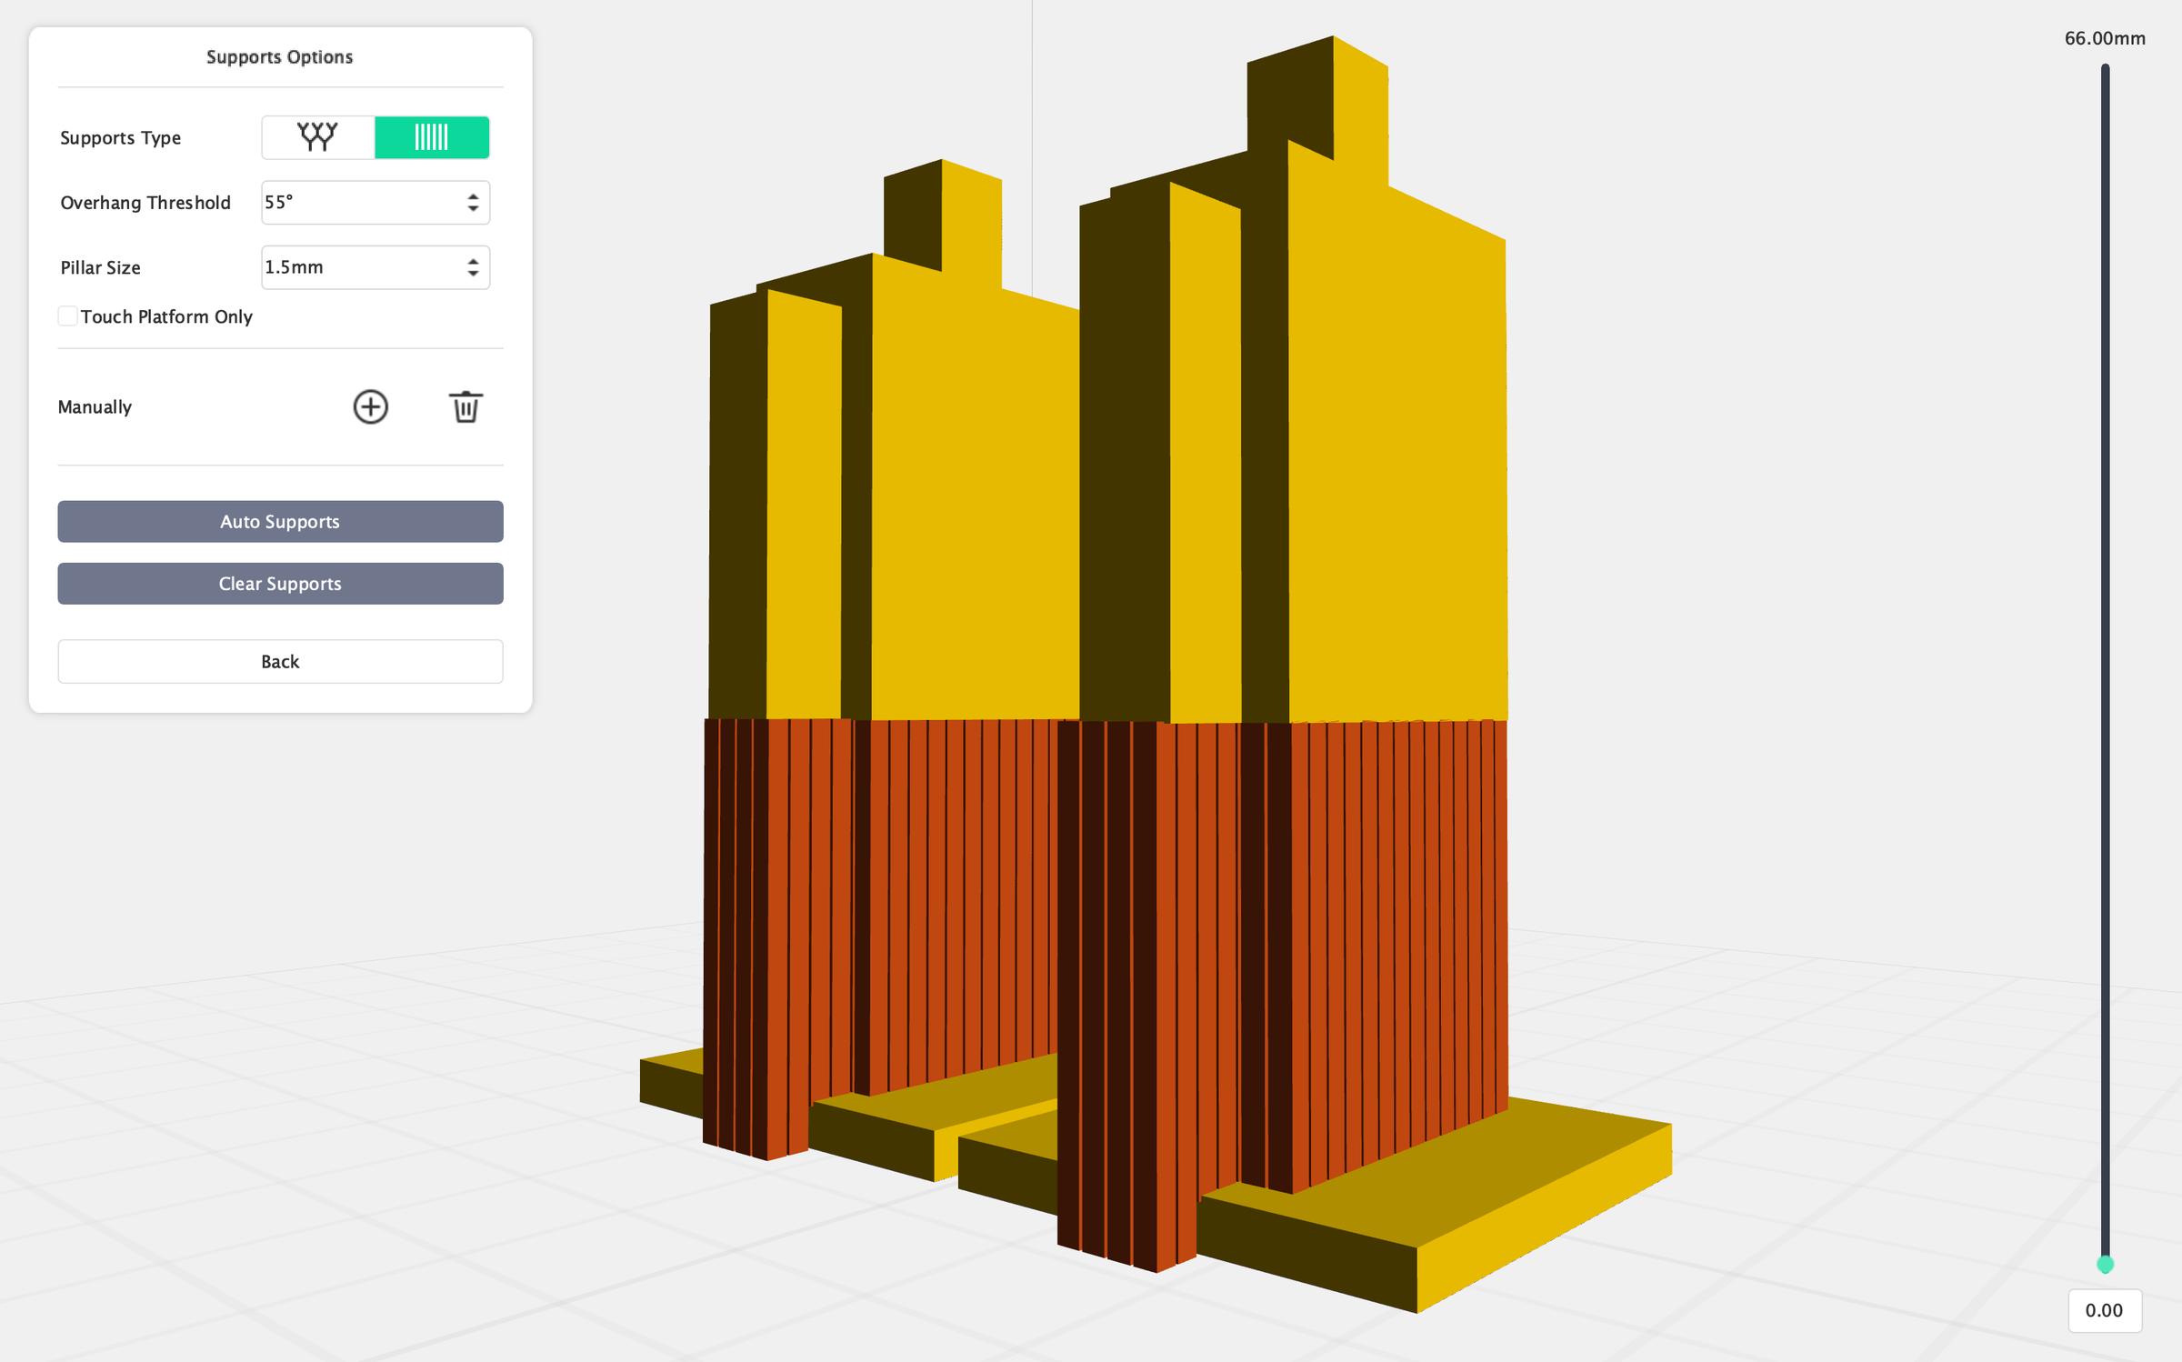Click the Clear Supports button
Viewport: 2182px width, 1362px height.
tap(279, 583)
